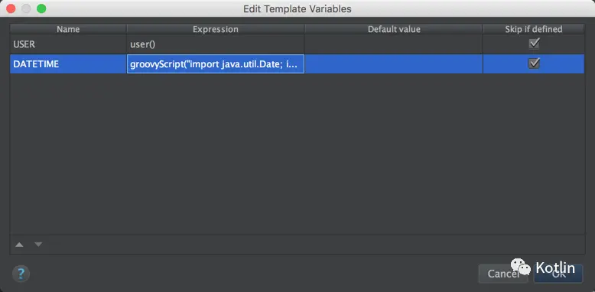Move the selected variable down with the arrow
Image resolution: width=595 pixels, height=292 pixels.
coord(38,245)
